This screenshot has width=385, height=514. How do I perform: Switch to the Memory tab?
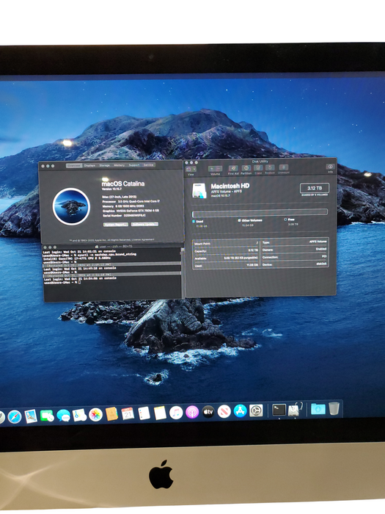click(x=119, y=165)
